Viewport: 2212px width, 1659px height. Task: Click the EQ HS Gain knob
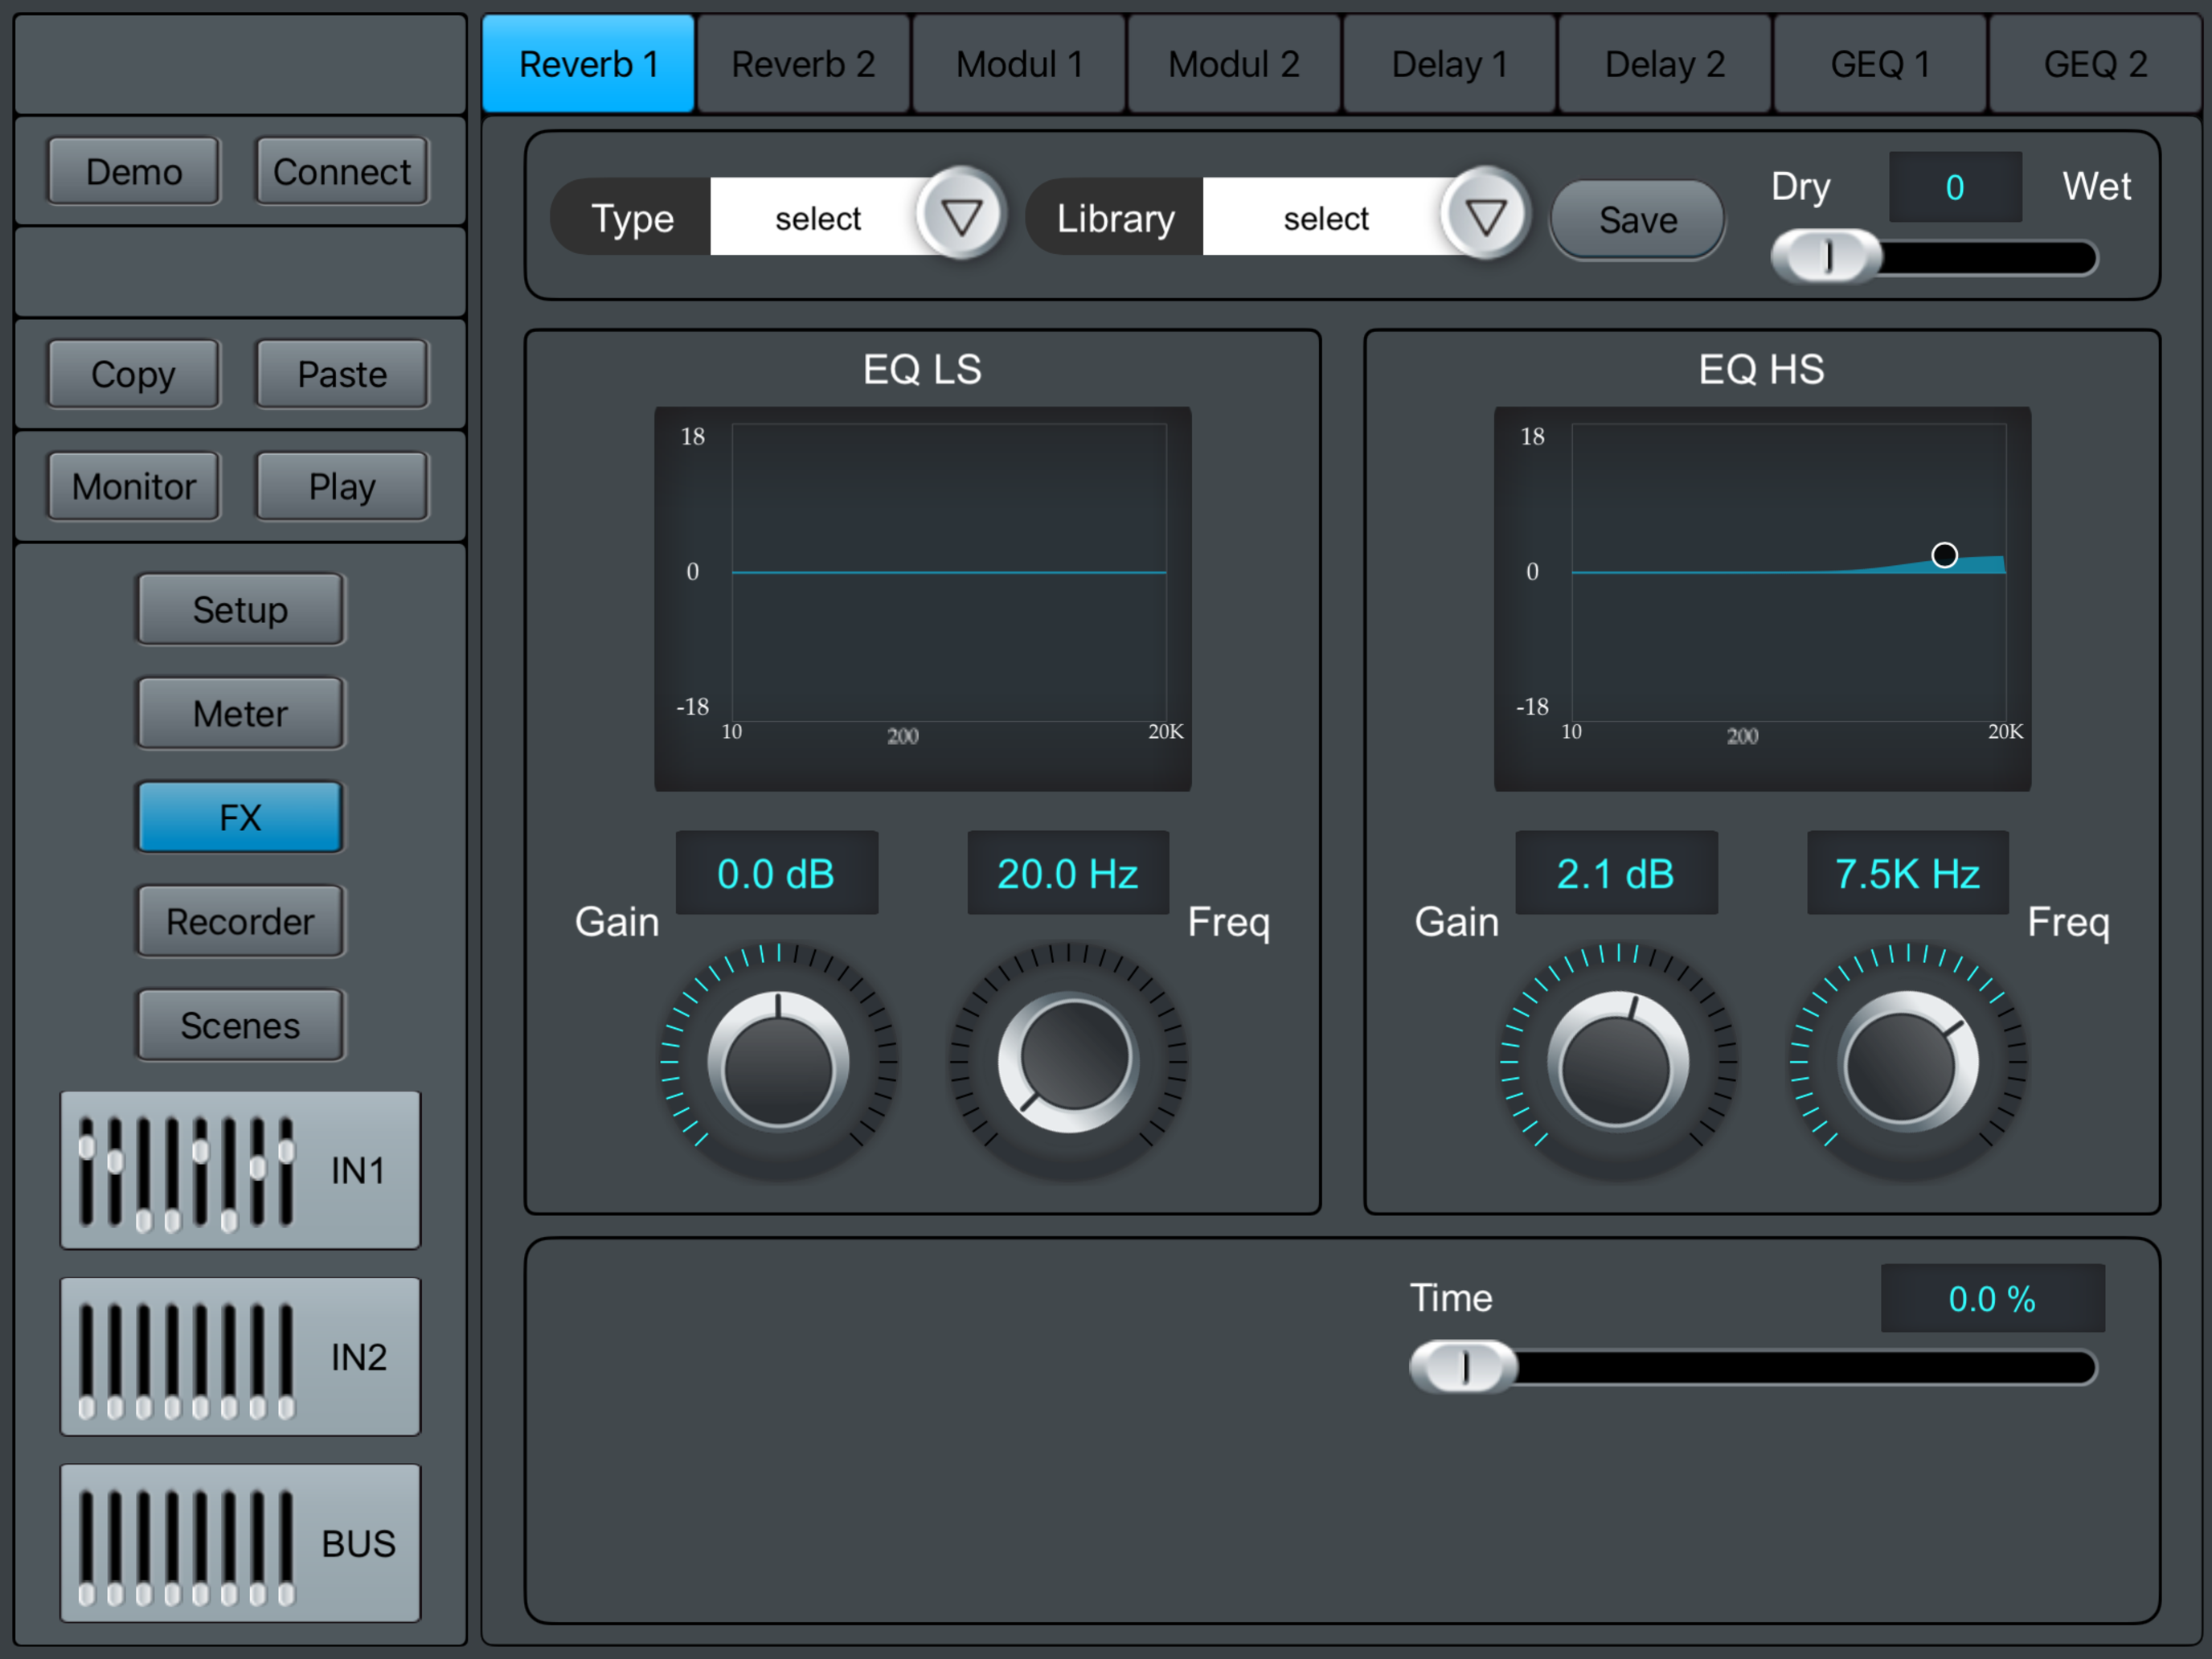1617,1062
